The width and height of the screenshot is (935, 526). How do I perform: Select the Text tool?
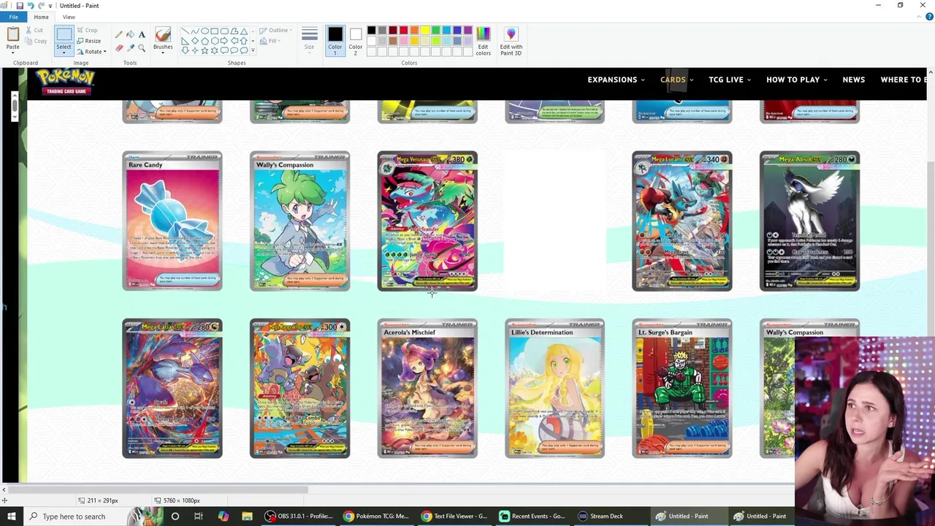pyautogui.click(x=142, y=34)
